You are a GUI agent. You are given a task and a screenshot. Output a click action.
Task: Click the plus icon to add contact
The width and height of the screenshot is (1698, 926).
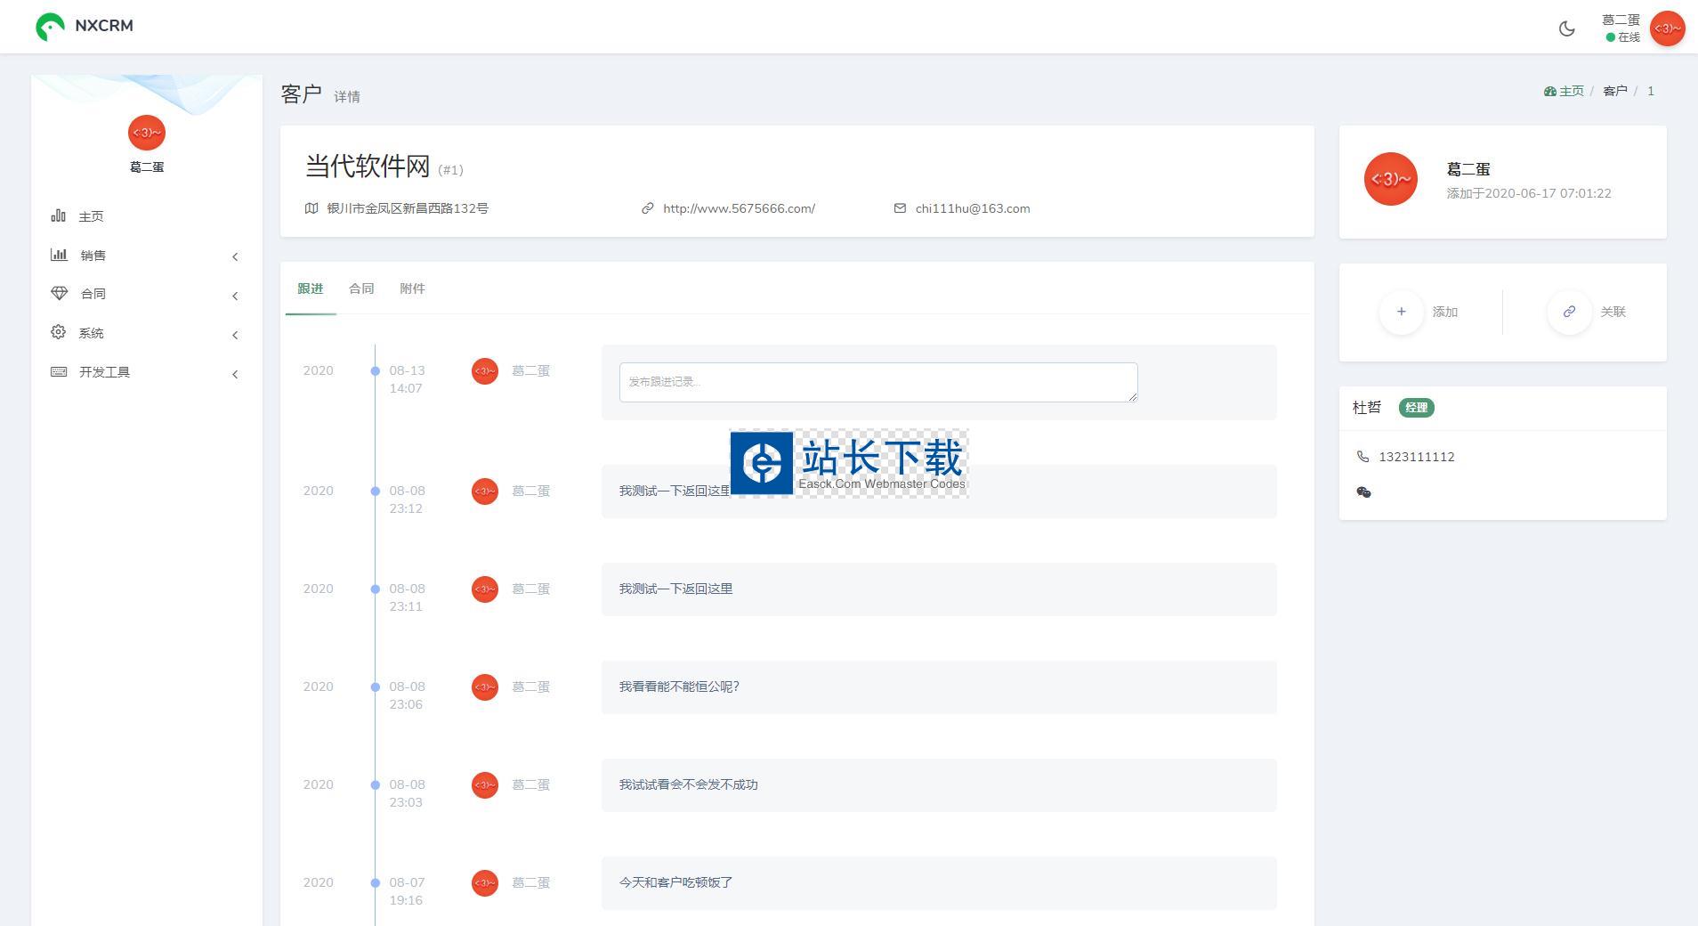click(x=1401, y=312)
